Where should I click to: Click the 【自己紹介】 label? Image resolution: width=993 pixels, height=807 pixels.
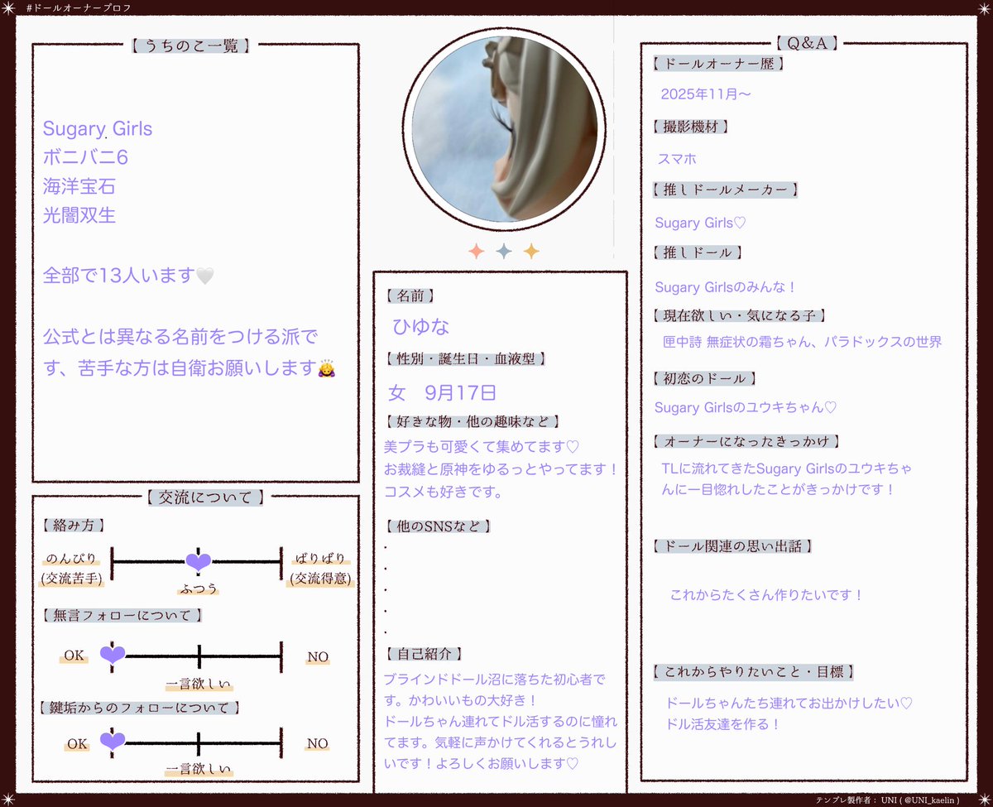click(x=425, y=654)
